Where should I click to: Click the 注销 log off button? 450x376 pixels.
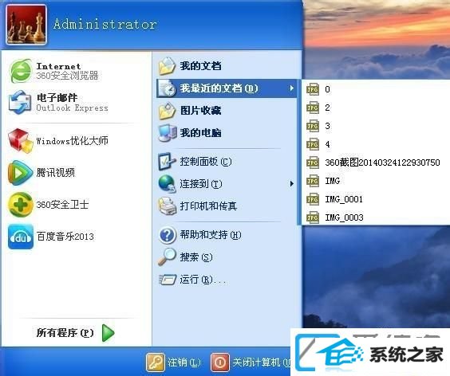173,362
